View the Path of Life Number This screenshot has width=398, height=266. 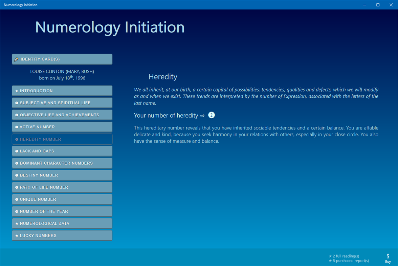tap(62, 187)
